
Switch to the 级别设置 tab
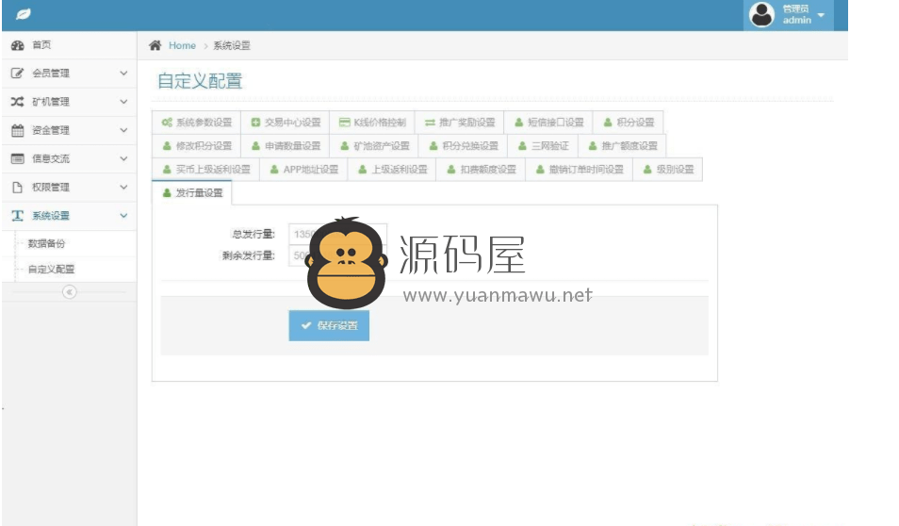pos(668,170)
